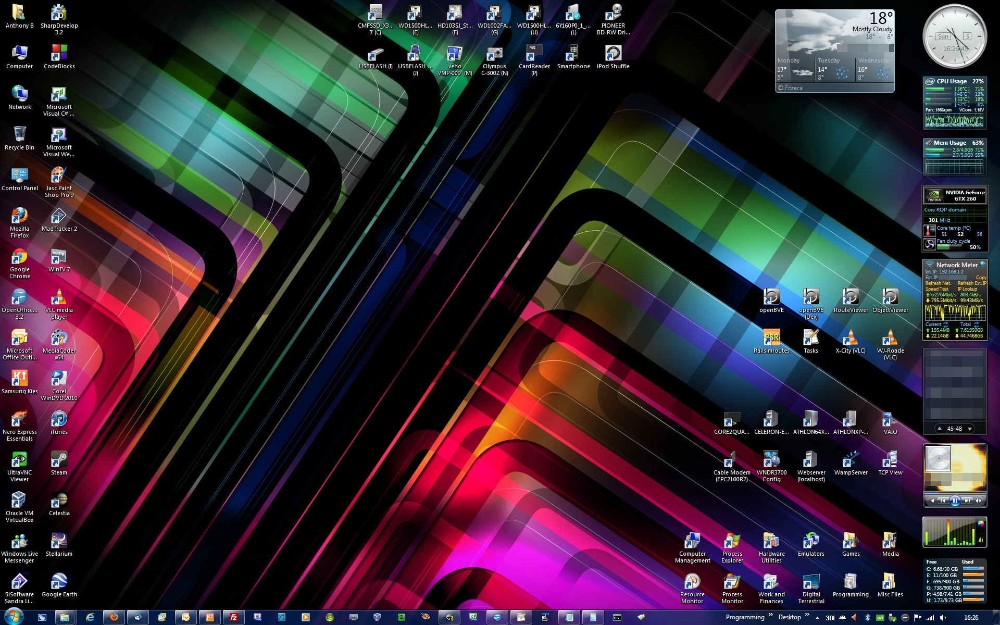Open the Oracle VM VirtualBox shortcut
The width and height of the screenshot is (1000, 625).
[19, 501]
